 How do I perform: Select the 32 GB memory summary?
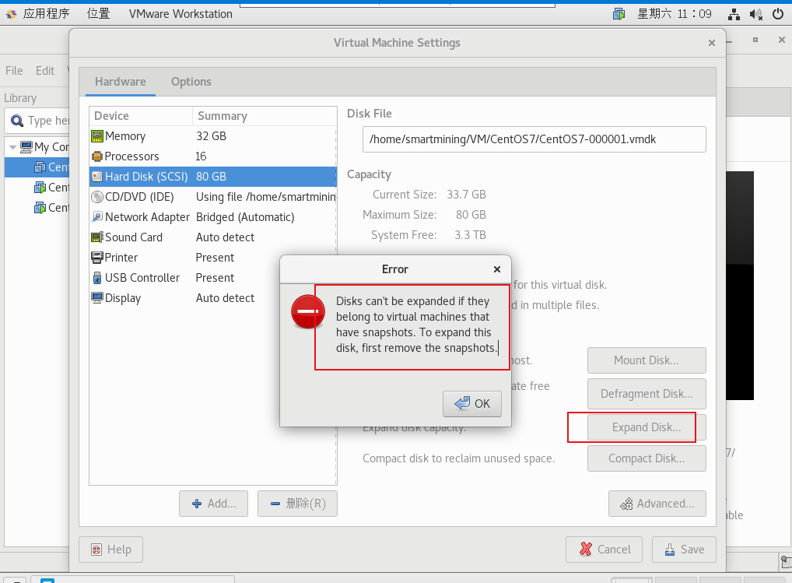(x=211, y=136)
